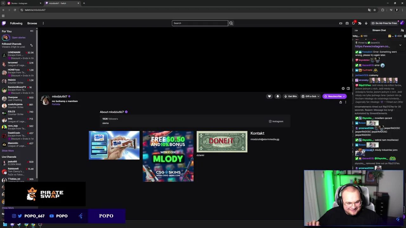406x228 pixels.
Task: Collapse the For You sidebar
Action: point(32,31)
